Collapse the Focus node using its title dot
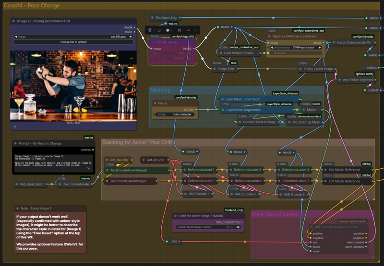Image resolution: width=384 pixels, height=266 pixels. point(154,103)
